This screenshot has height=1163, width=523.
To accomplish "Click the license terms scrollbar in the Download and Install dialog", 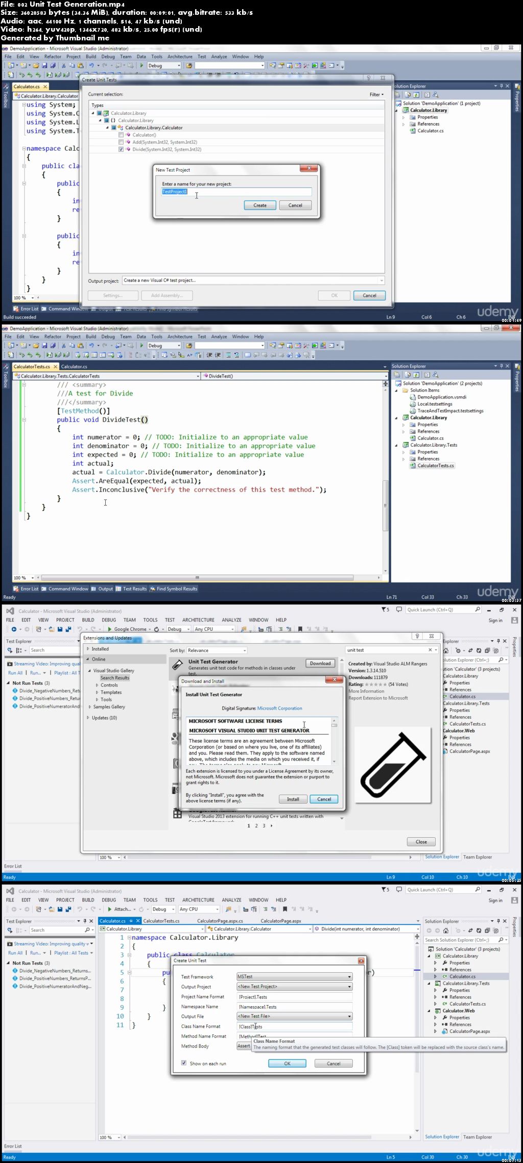I will point(334,740).
